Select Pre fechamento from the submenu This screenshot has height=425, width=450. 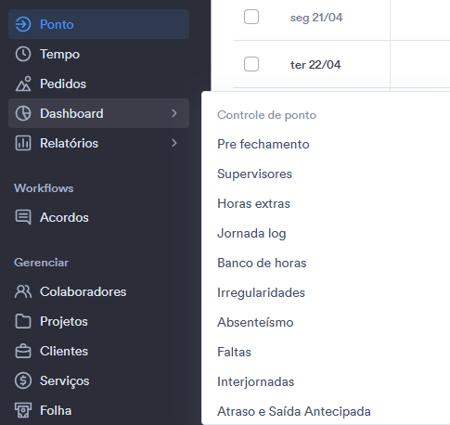pos(264,144)
